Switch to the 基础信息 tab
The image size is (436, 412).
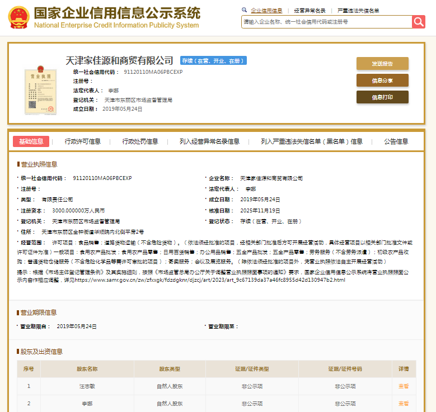31,141
